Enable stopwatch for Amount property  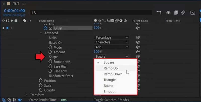(x=50, y=52)
